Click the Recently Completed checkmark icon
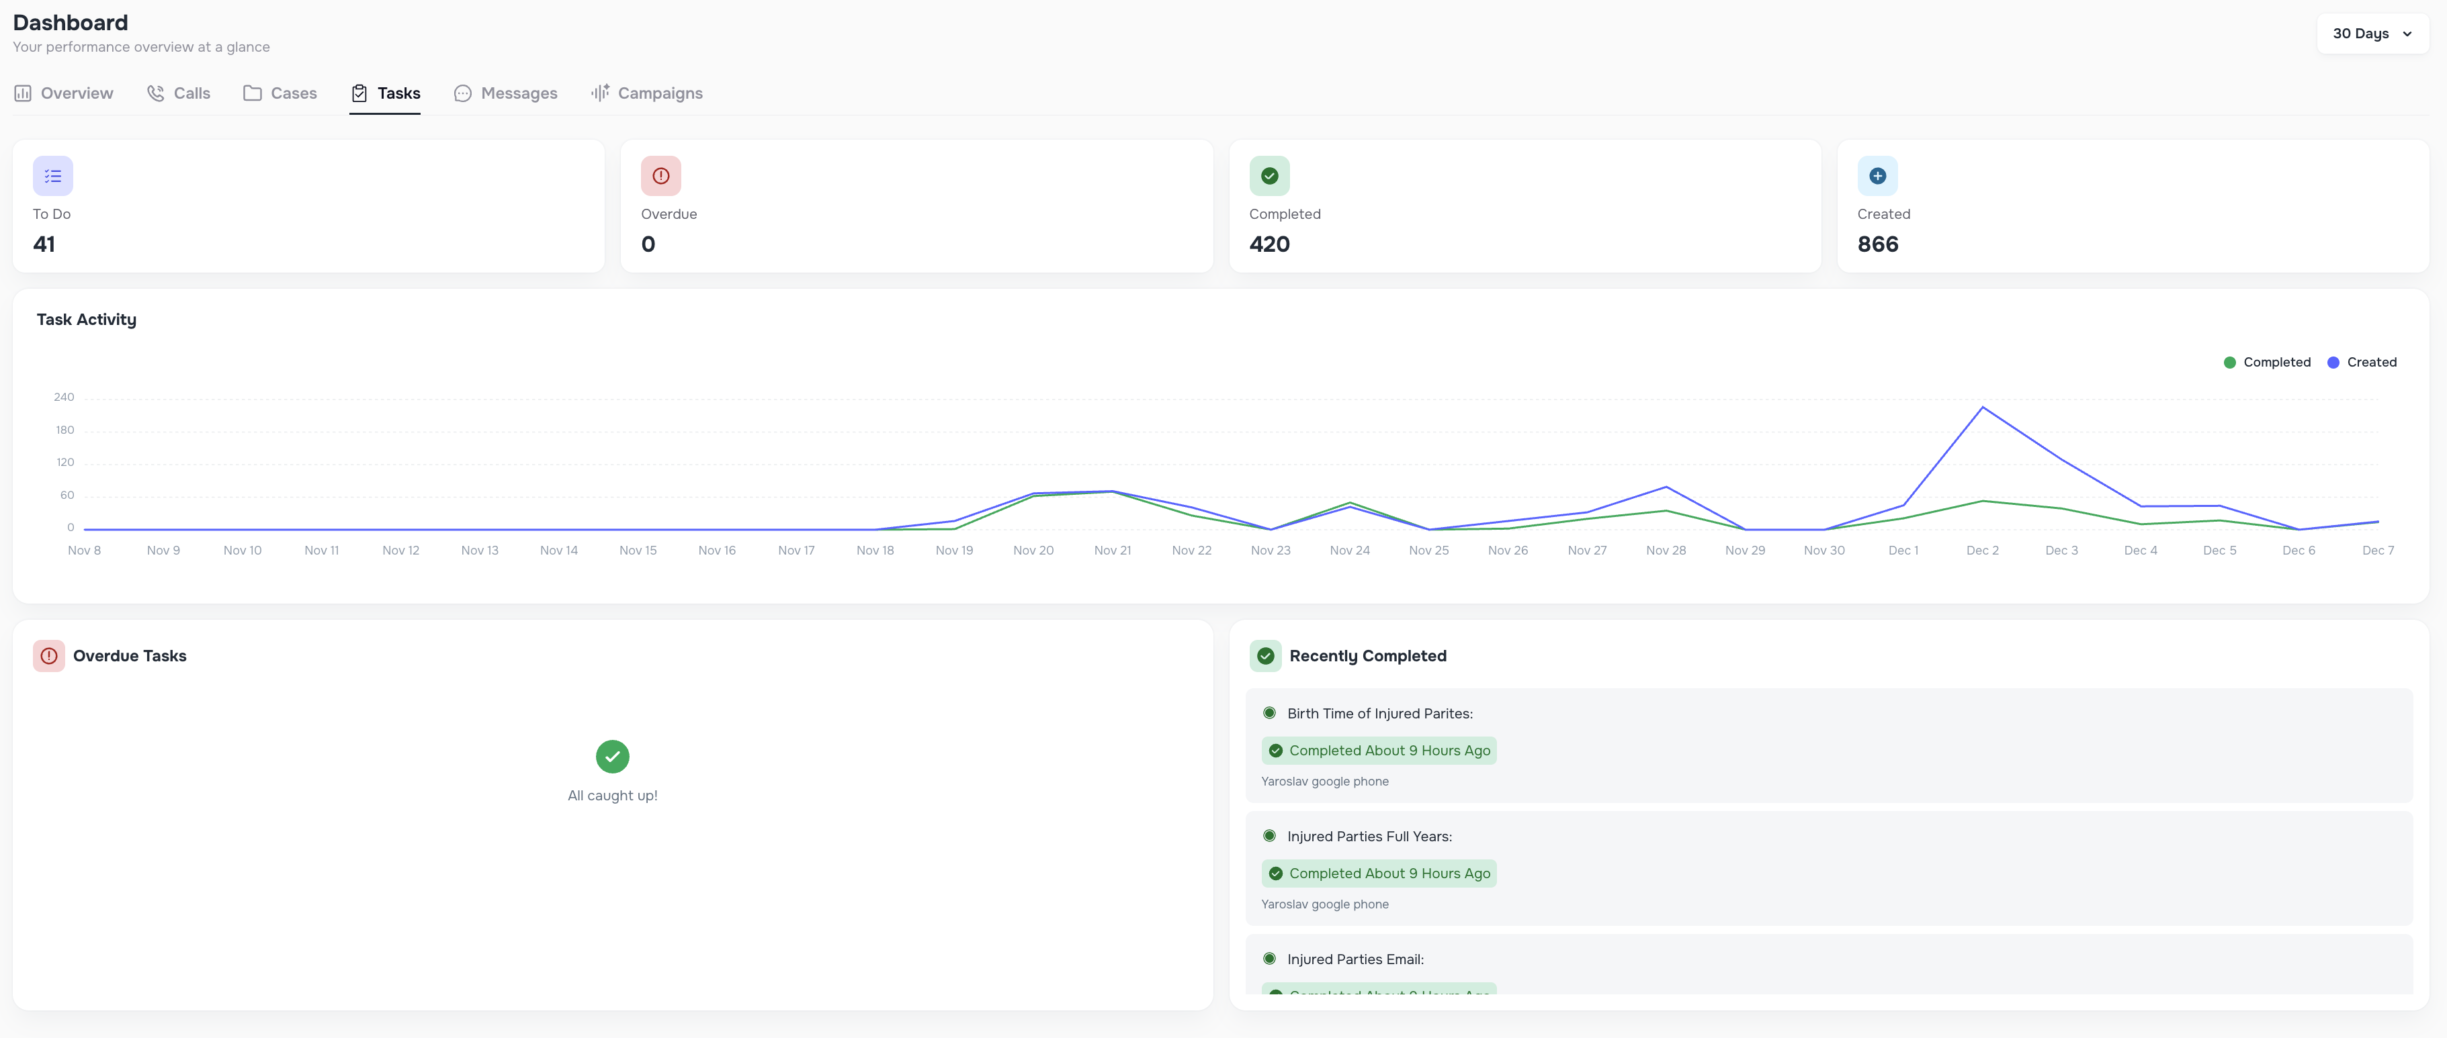The image size is (2447, 1038). 1265,655
